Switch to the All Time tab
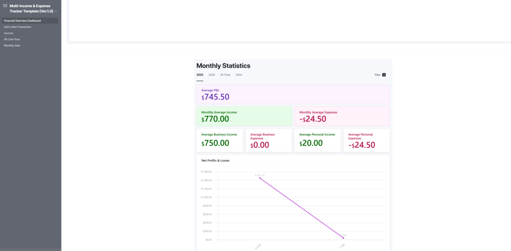This screenshot has height=251, width=511. click(225, 75)
